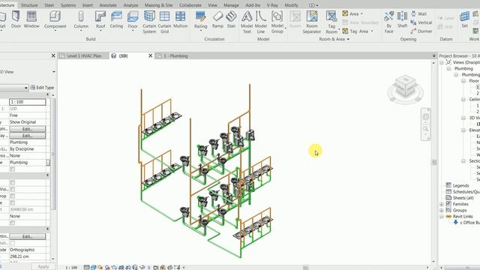Select the Window tool
The height and width of the screenshot is (270, 480).
31,20
